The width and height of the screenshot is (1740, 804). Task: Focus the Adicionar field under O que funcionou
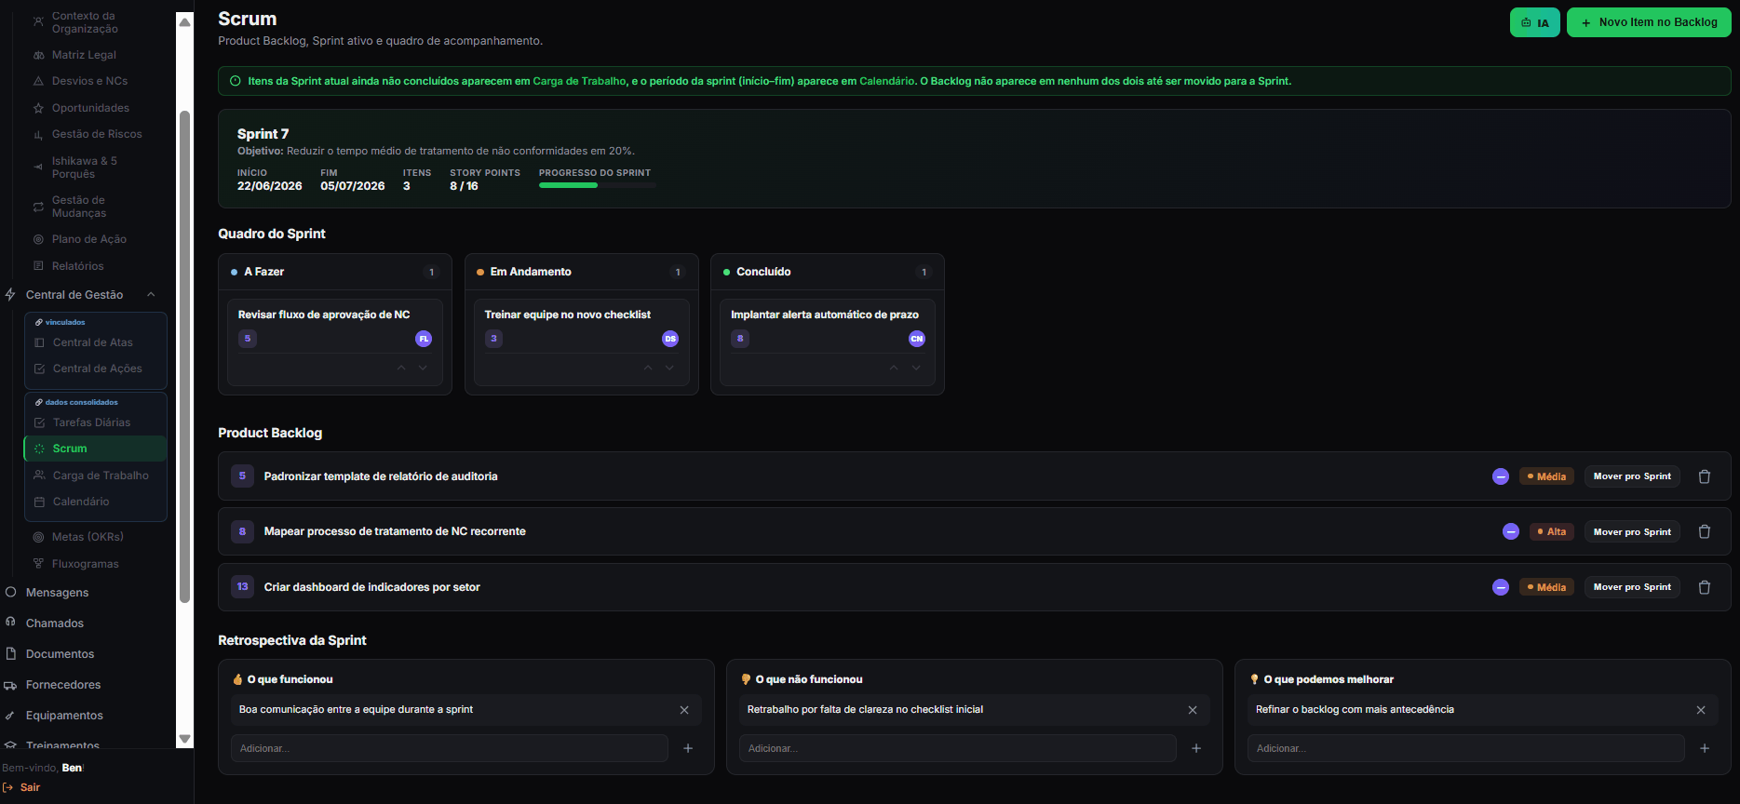coord(450,748)
